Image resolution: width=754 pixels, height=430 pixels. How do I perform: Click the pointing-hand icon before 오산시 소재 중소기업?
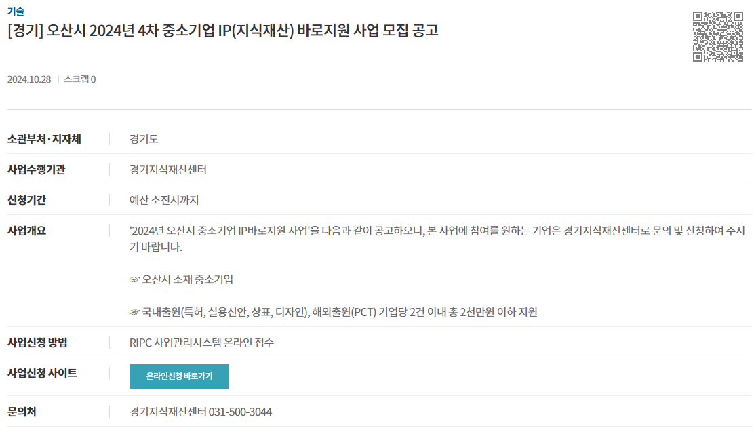(134, 279)
